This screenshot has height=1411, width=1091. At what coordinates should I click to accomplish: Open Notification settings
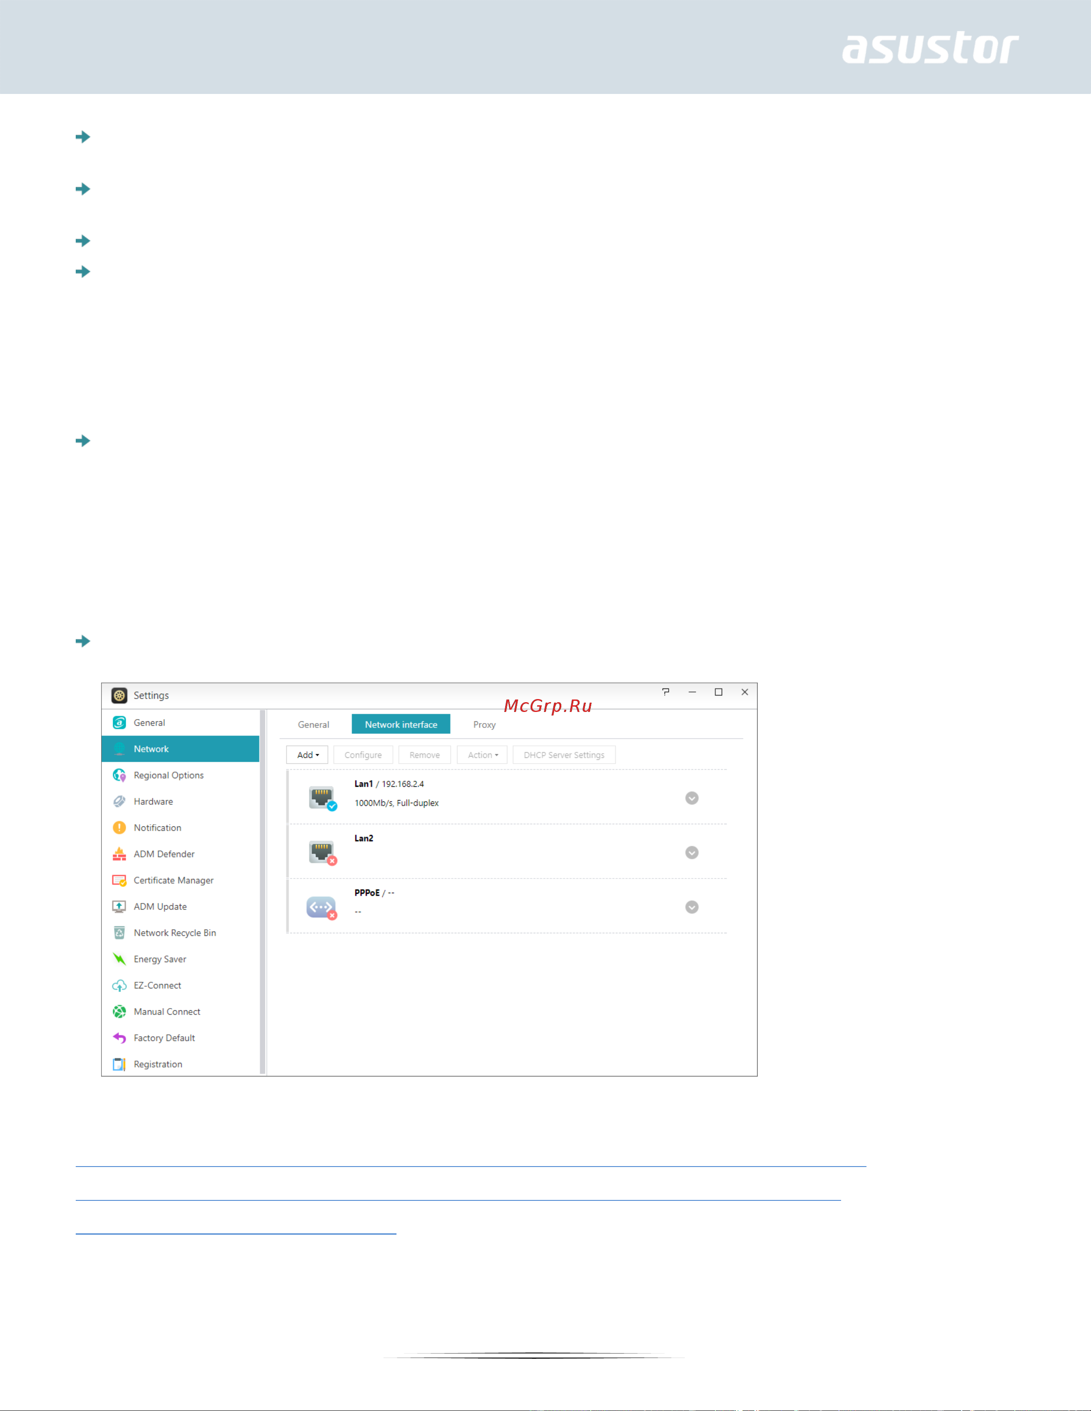180,828
